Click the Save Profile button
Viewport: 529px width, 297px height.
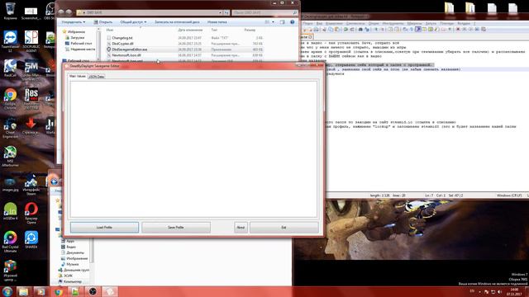(x=176, y=228)
